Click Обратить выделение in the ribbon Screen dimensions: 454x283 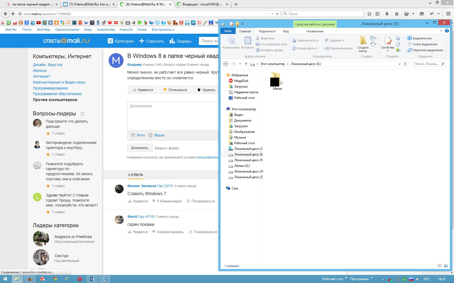pyautogui.click(x=425, y=50)
